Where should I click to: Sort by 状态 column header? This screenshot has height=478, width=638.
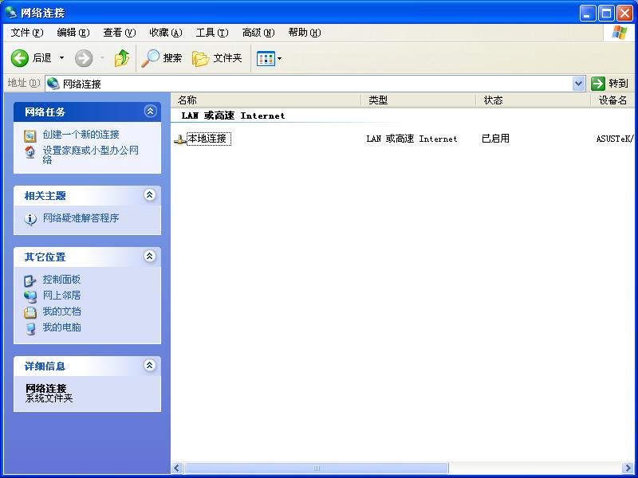click(534, 100)
